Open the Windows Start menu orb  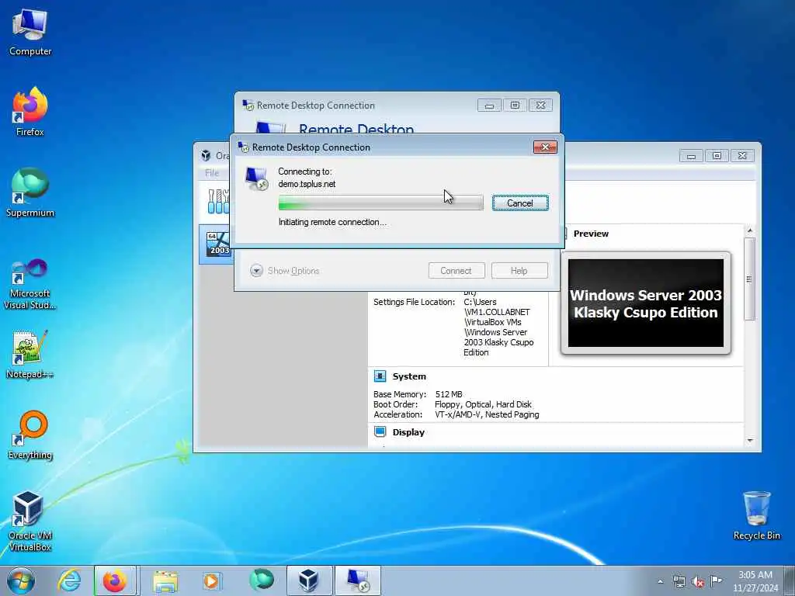pyautogui.click(x=21, y=580)
